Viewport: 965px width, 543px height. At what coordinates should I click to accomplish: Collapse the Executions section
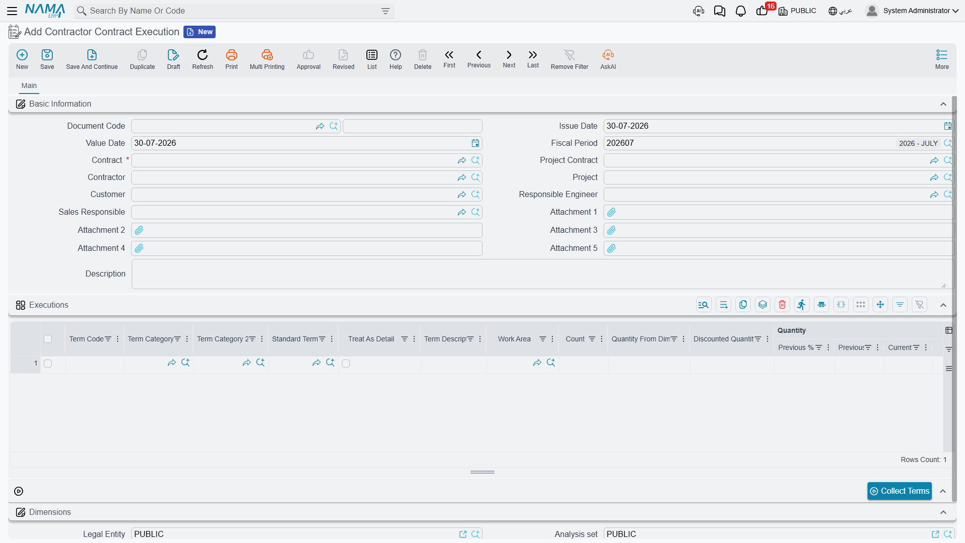point(943,305)
